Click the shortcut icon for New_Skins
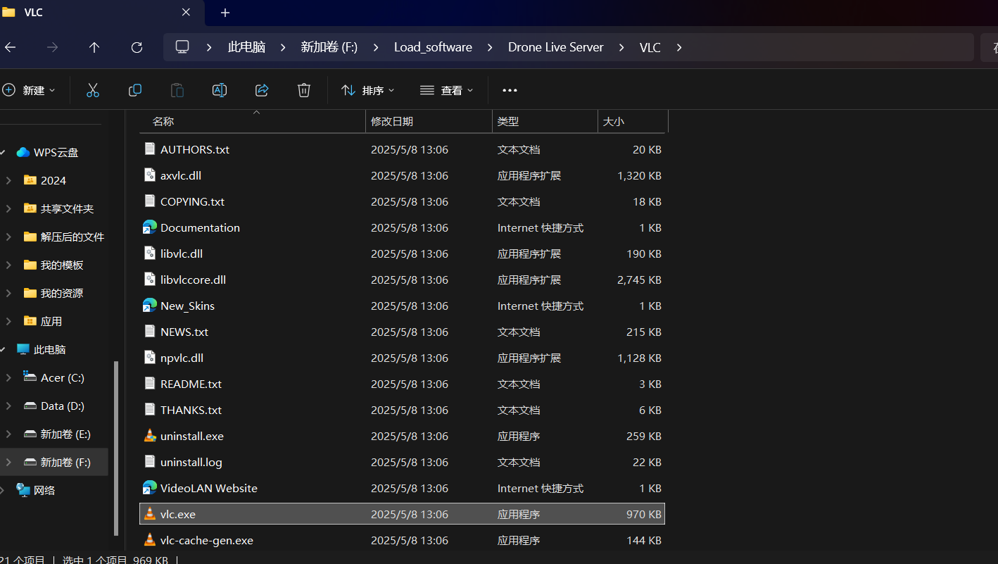Viewport: 998px width, 564px height. pyautogui.click(x=149, y=306)
